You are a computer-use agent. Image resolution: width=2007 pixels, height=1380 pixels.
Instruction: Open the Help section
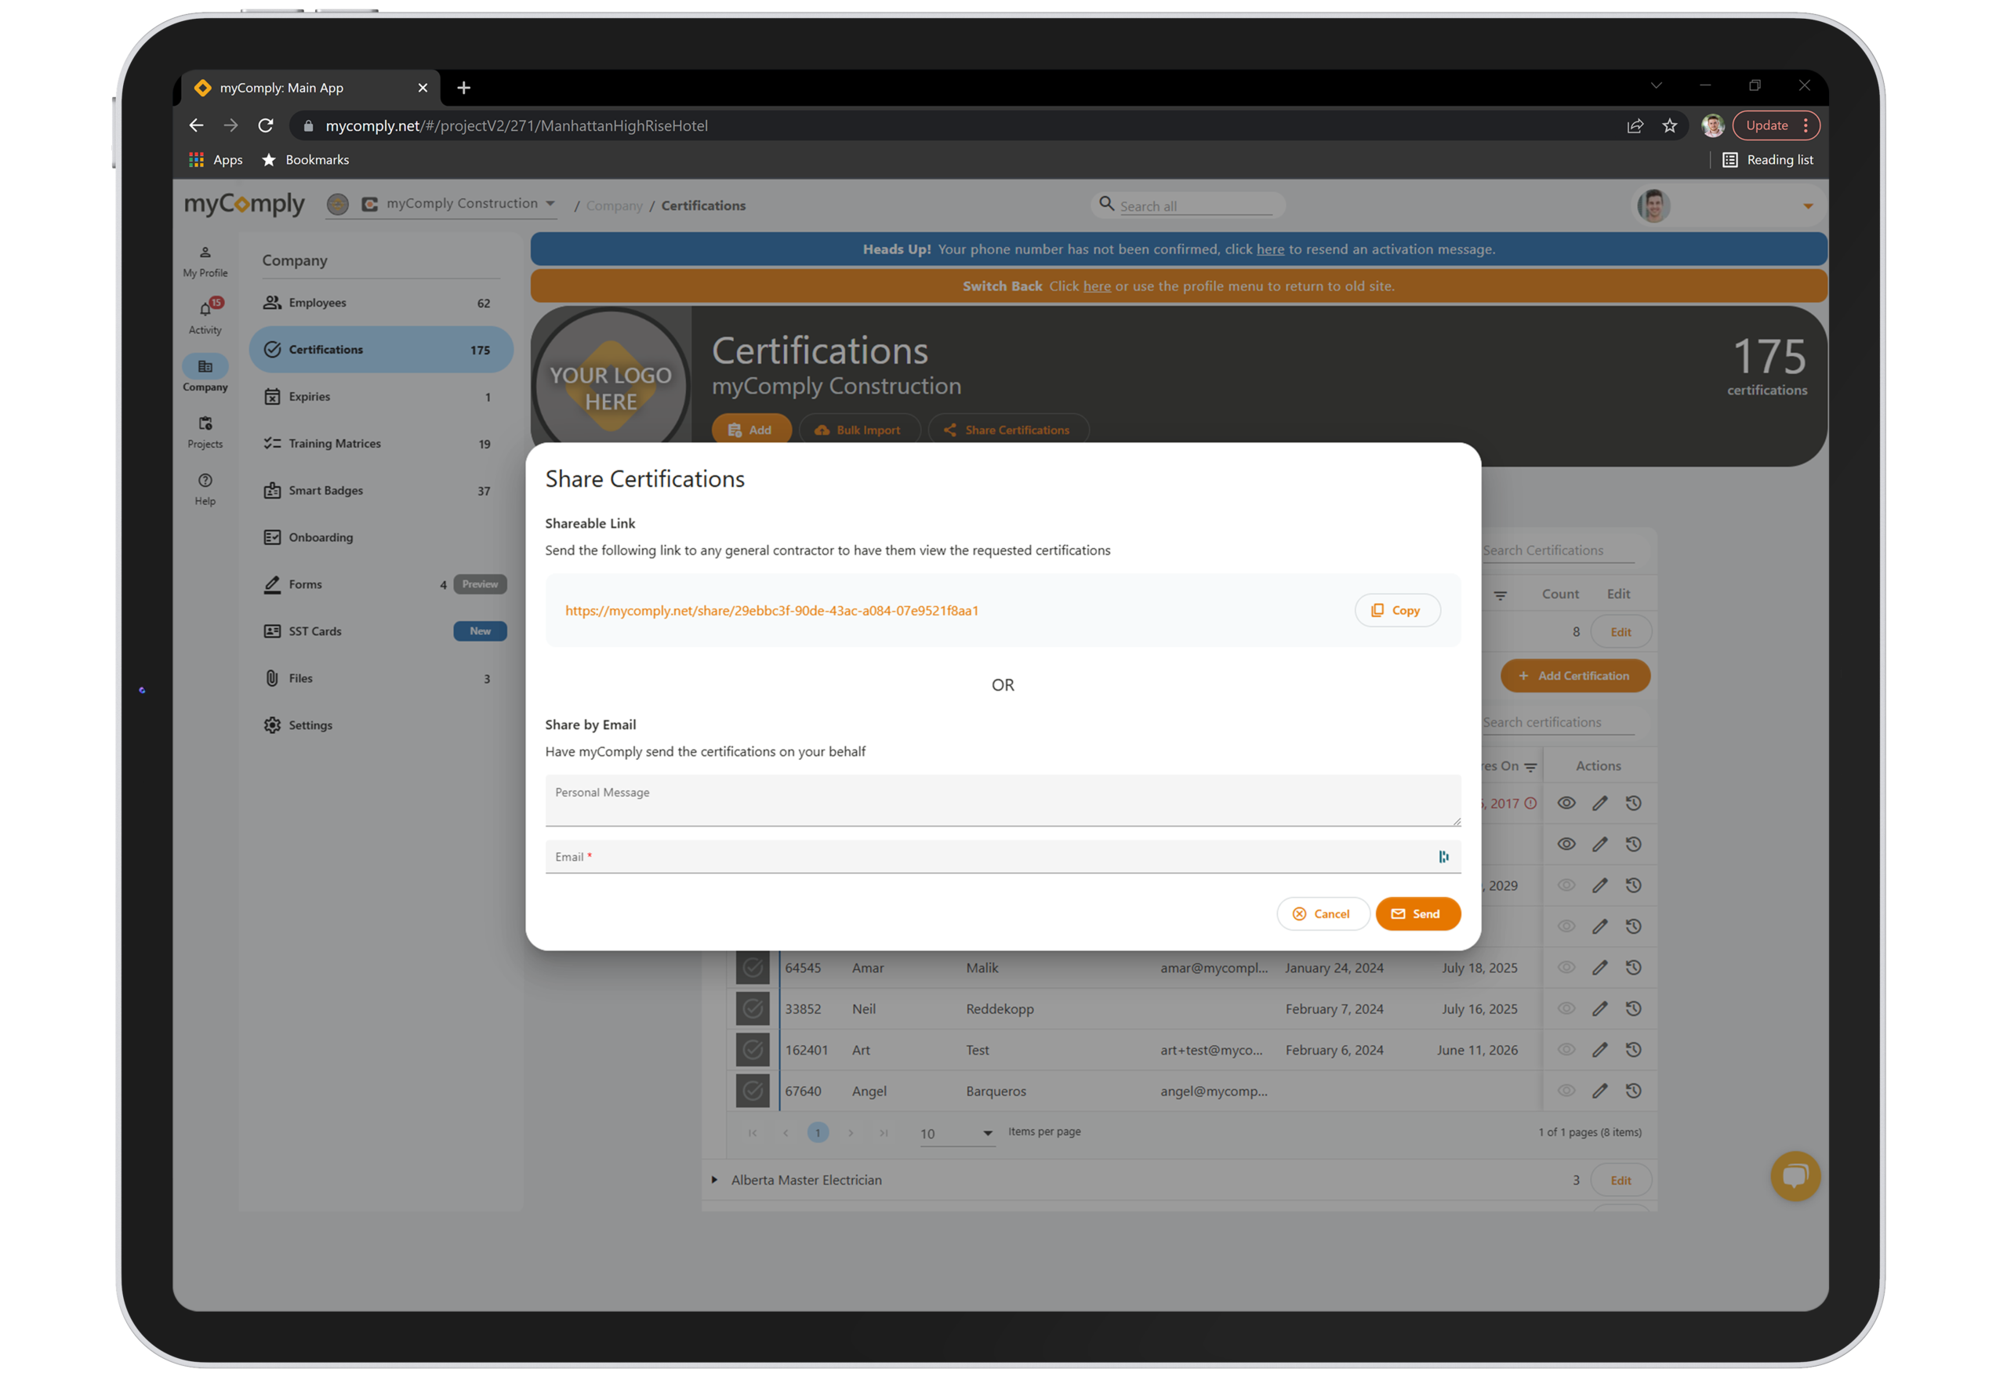click(x=205, y=488)
